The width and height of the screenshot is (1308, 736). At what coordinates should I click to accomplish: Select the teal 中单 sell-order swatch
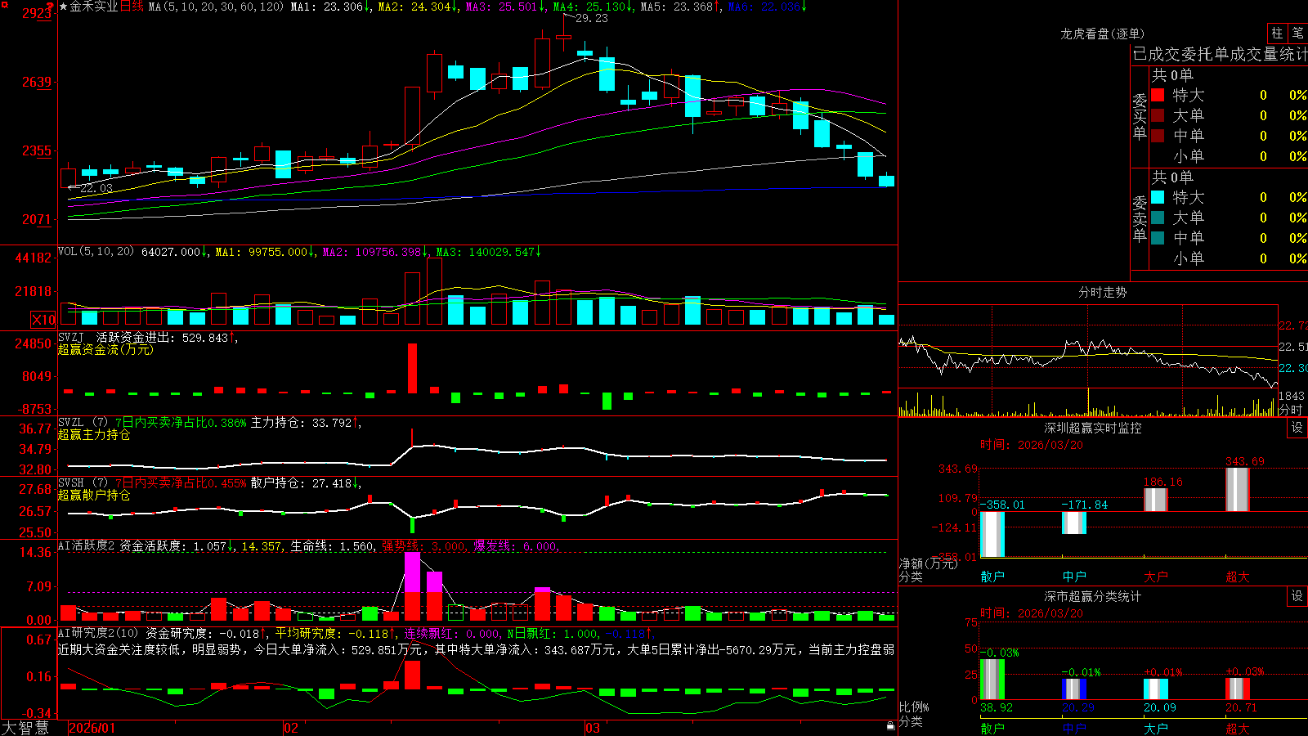[1158, 238]
